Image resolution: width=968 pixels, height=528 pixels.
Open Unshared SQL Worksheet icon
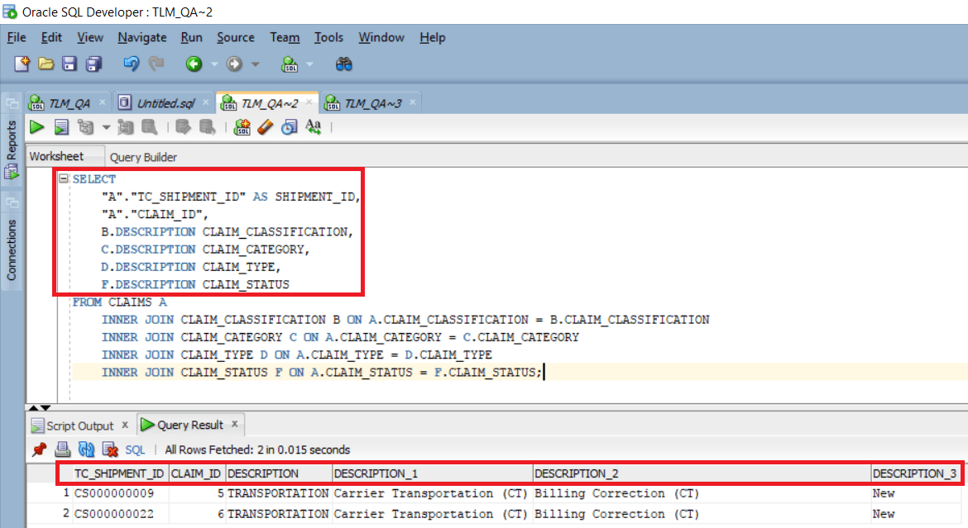click(242, 127)
